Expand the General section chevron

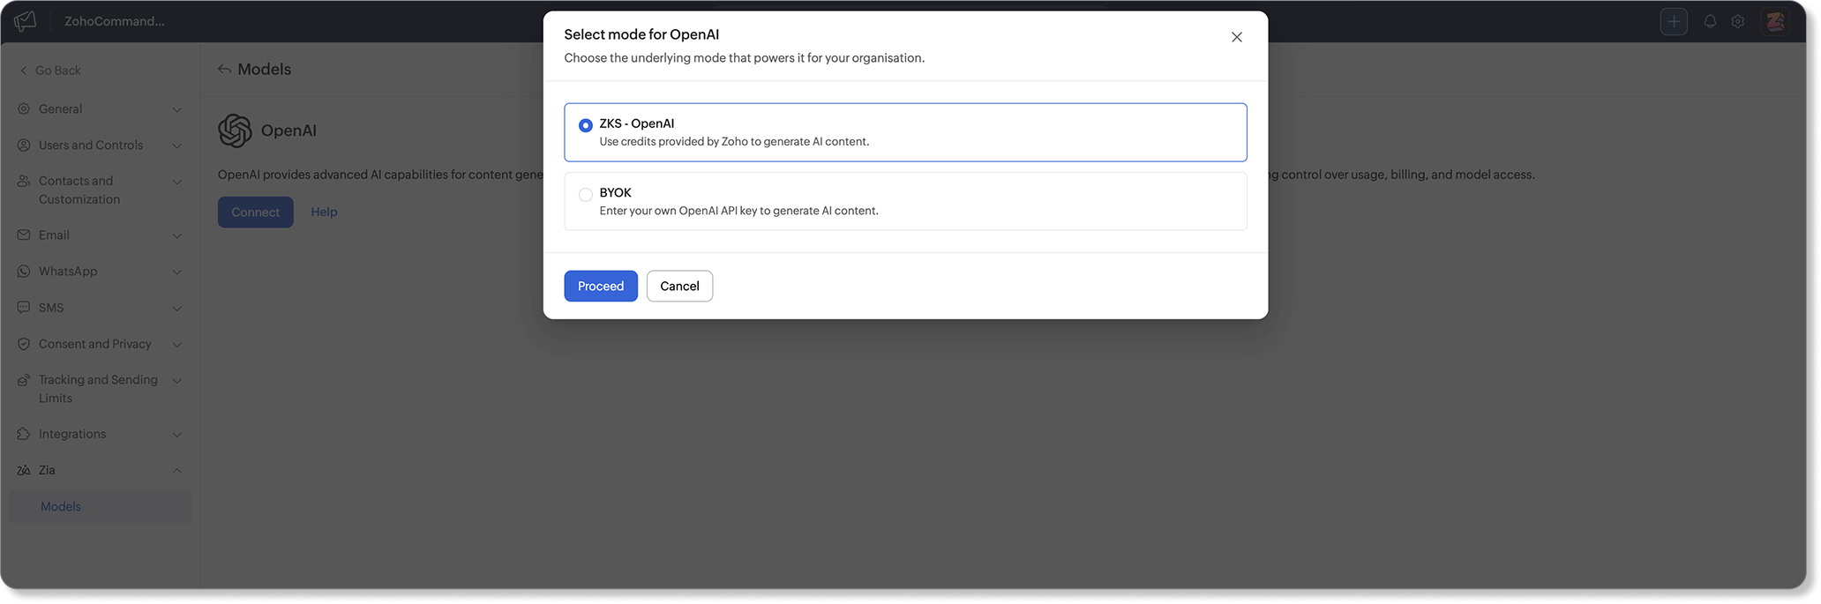(177, 110)
